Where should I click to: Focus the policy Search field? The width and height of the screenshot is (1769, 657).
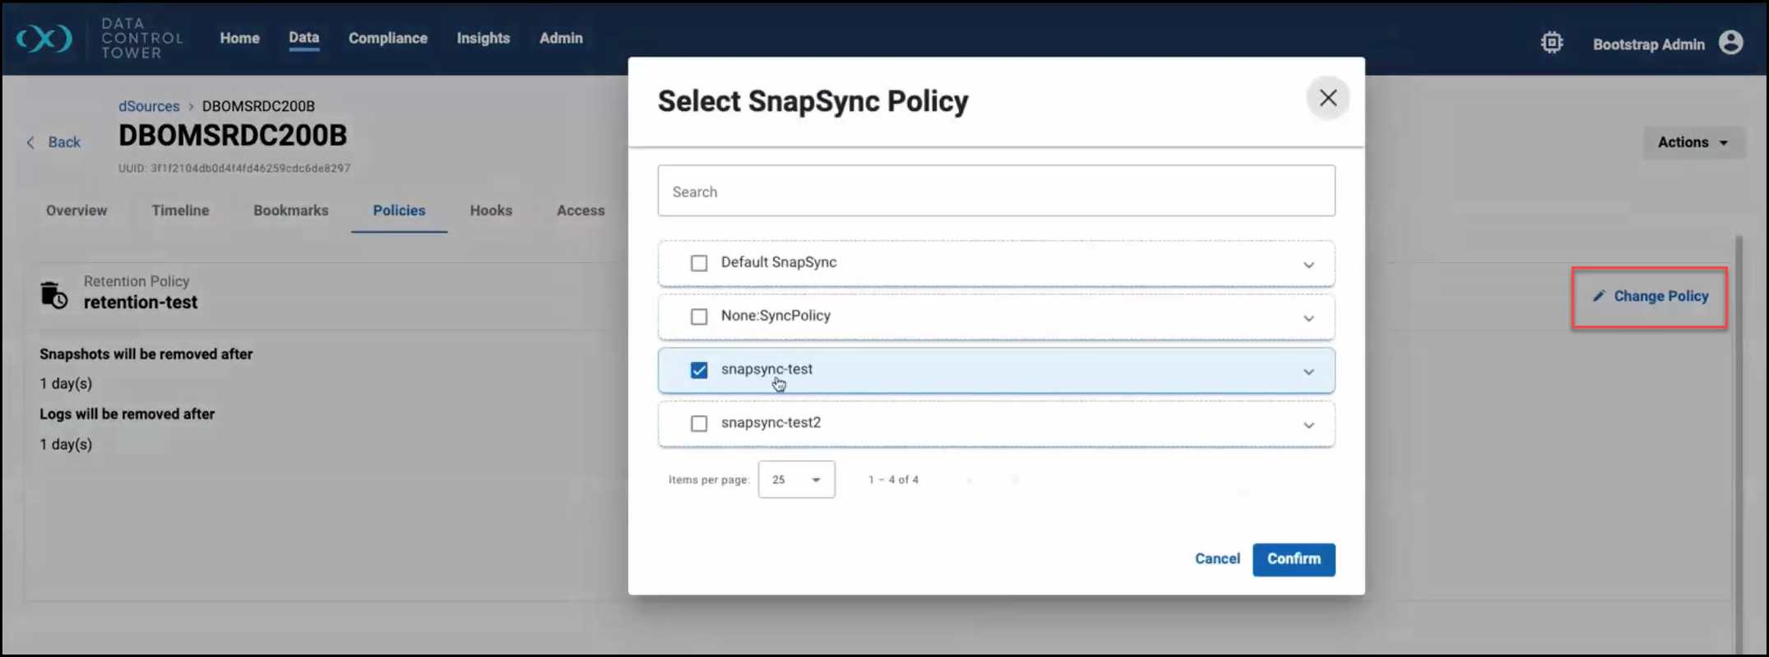click(x=995, y=192)
